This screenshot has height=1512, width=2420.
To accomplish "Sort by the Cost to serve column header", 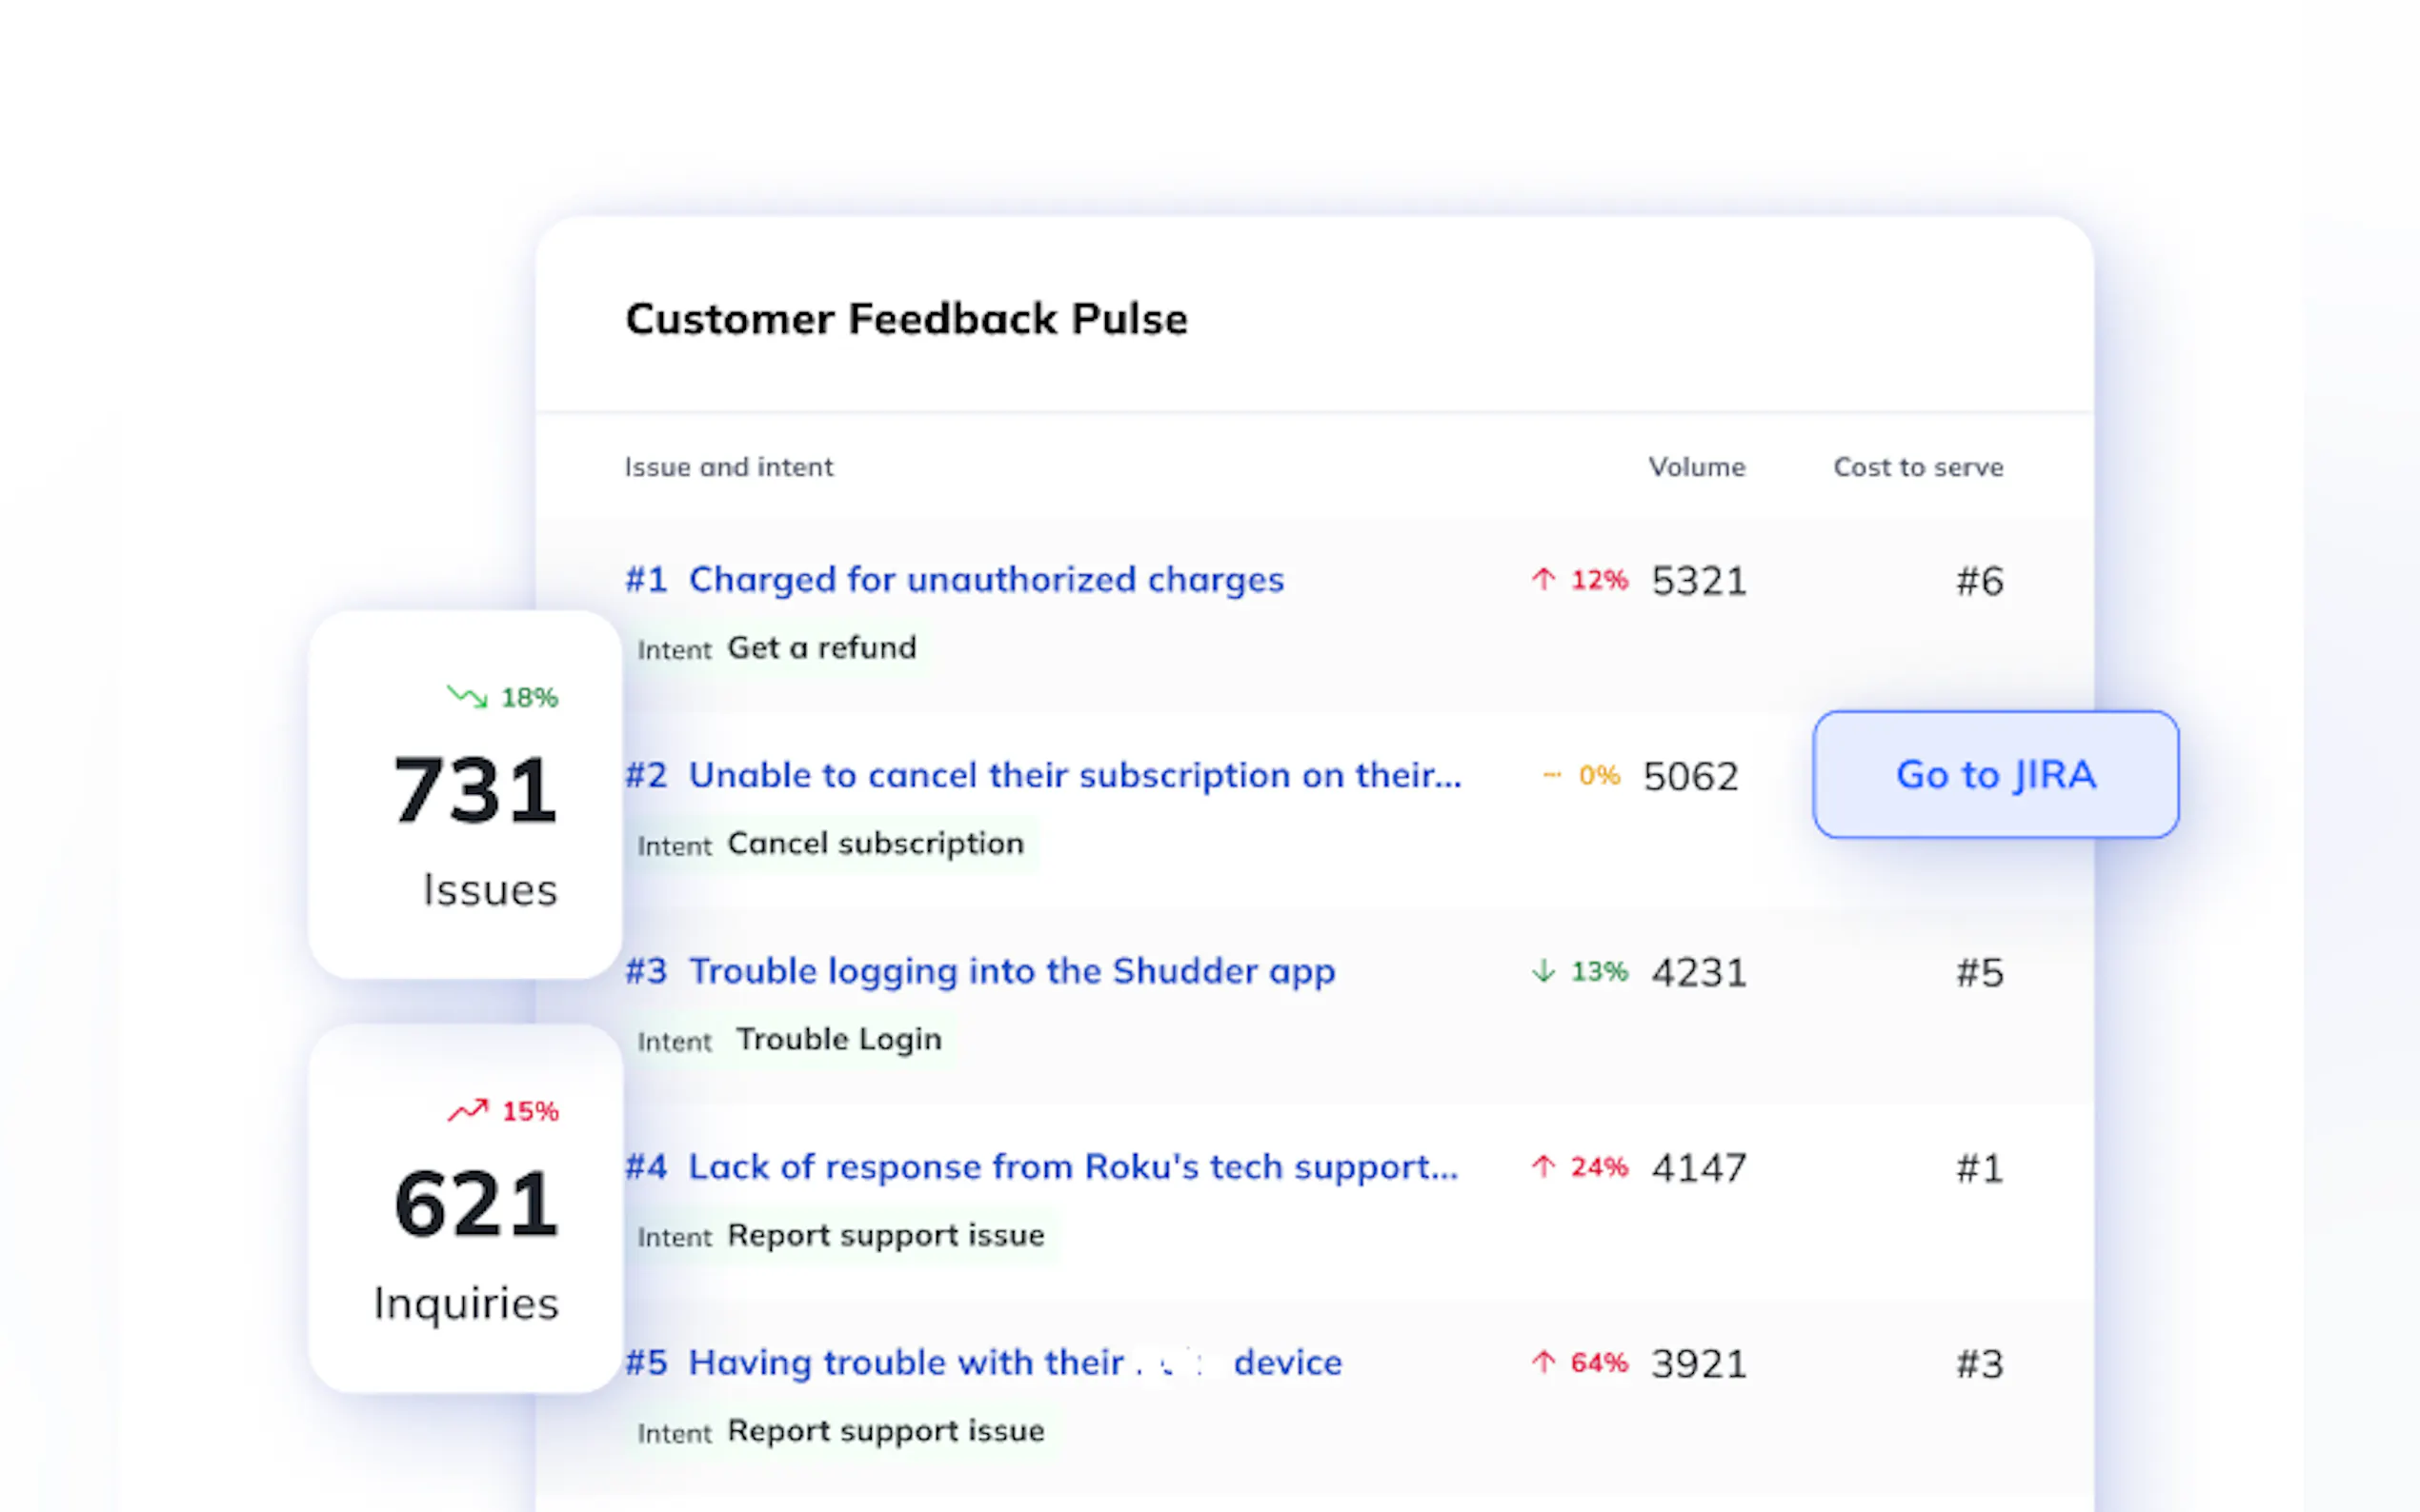I will [1918, 467].
